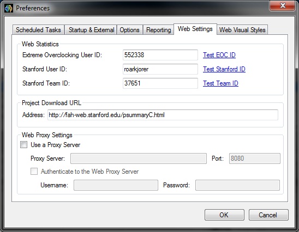This screenshot has width=299, height=232.
Task: Click the Test Stanford ID link
Action: pyautogui.click(x=224, y=69)
